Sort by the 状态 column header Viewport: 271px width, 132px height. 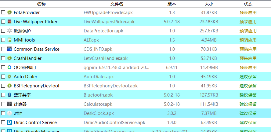coord(248,4)
